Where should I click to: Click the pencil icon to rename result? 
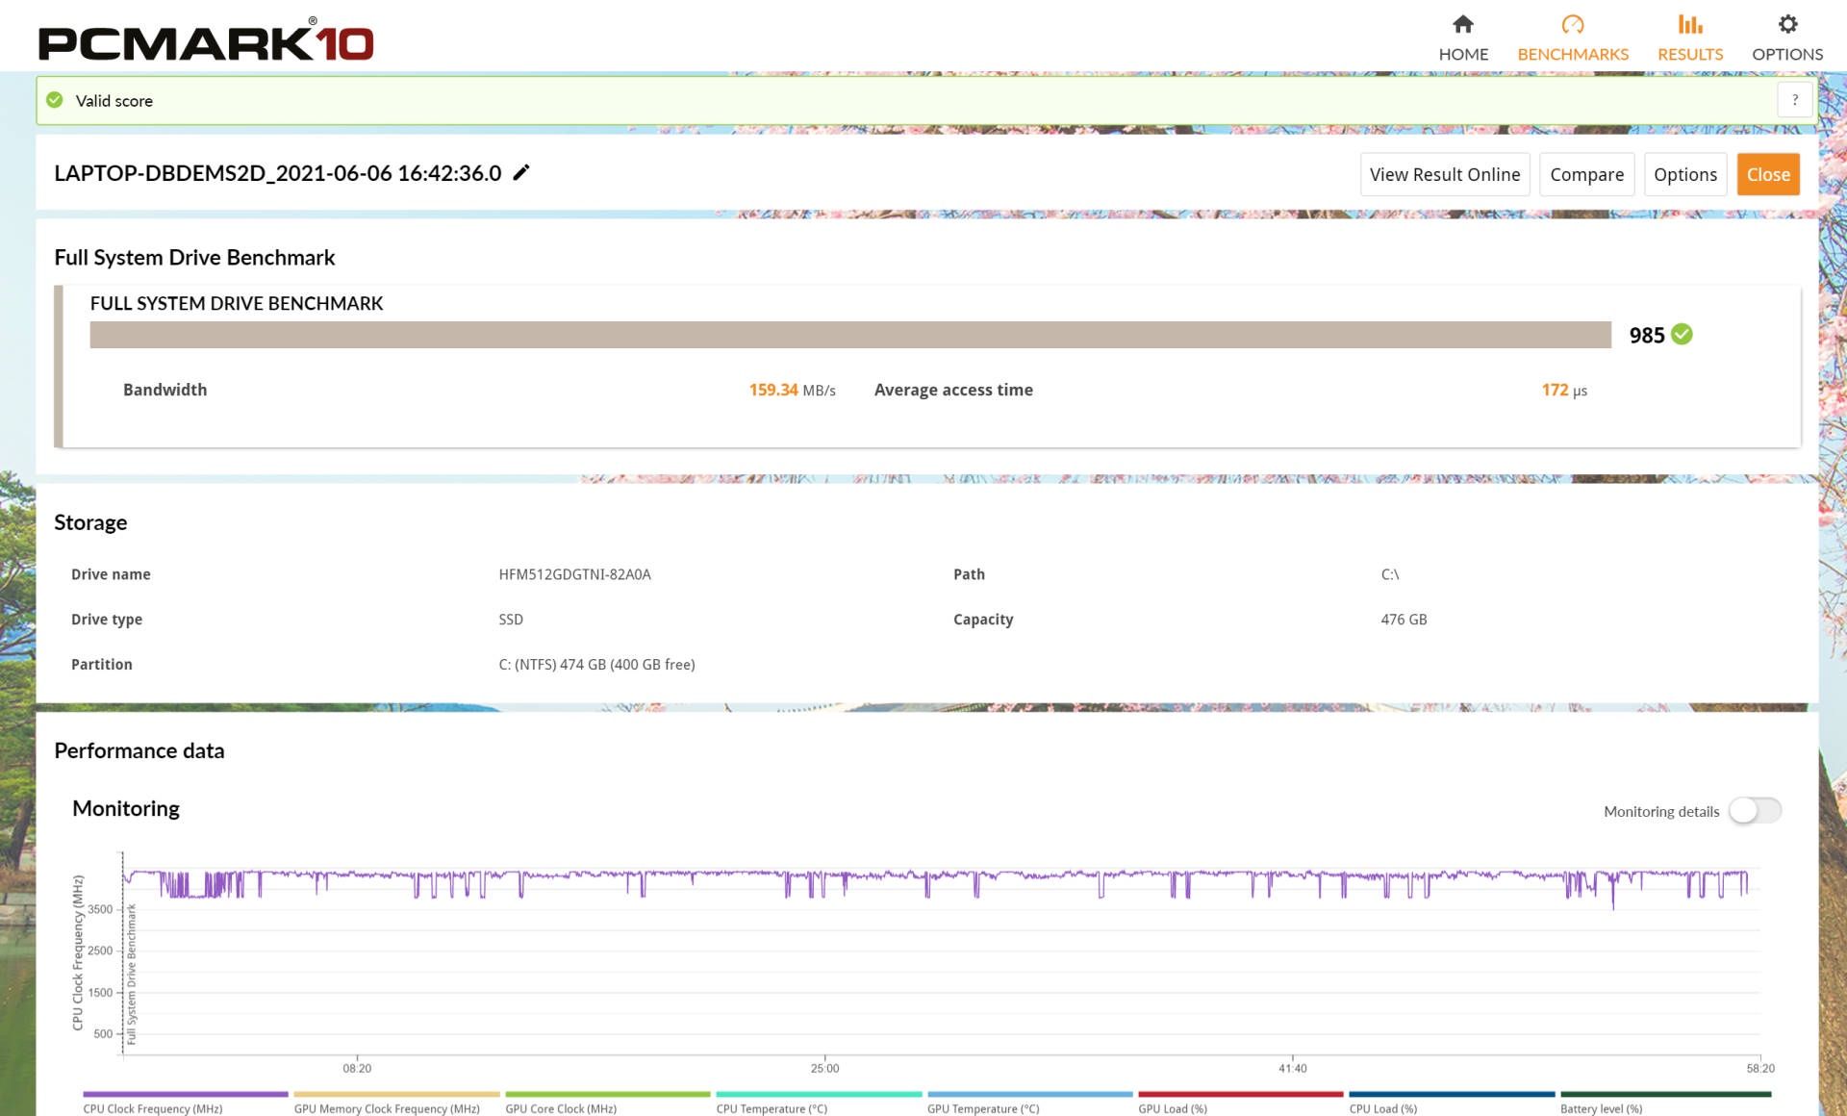click(x=521, y=172)
